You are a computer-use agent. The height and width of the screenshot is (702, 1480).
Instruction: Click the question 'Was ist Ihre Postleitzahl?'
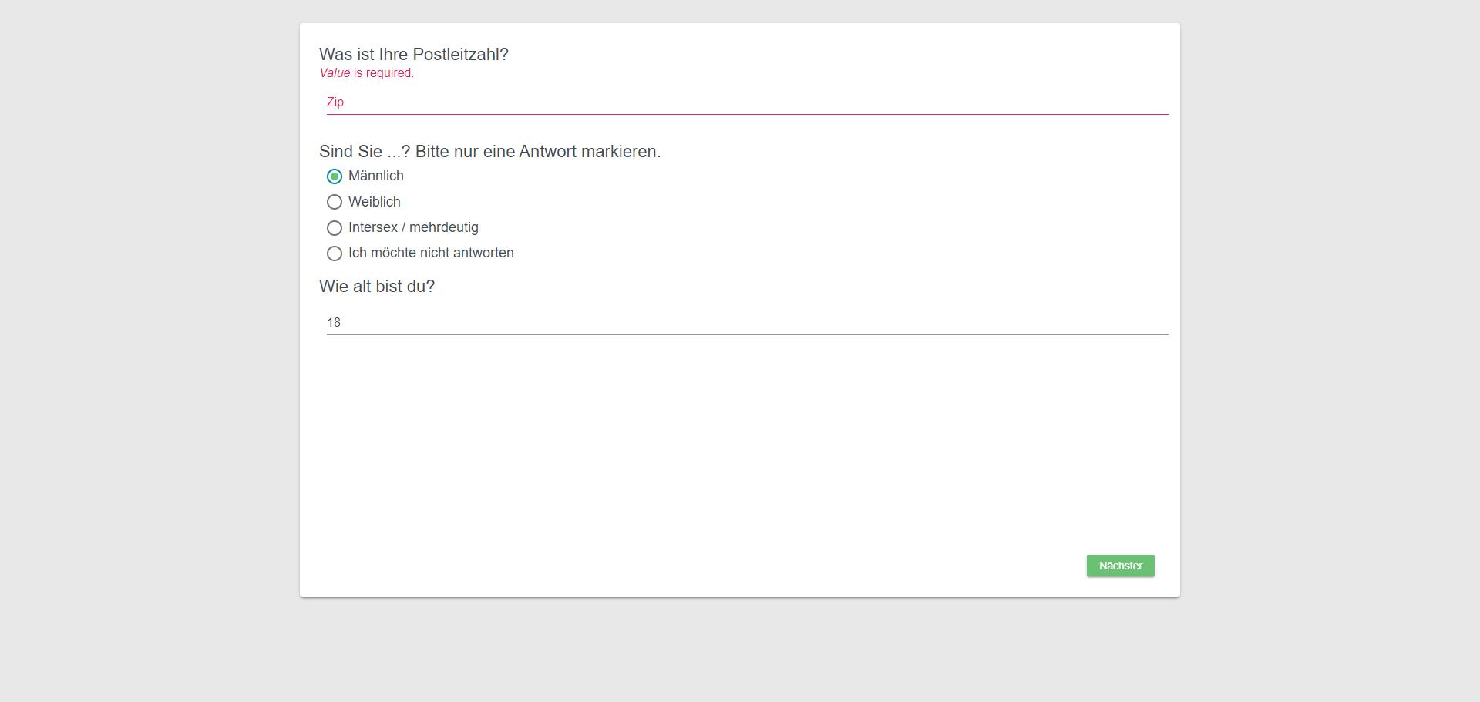(x=414, y=55)
